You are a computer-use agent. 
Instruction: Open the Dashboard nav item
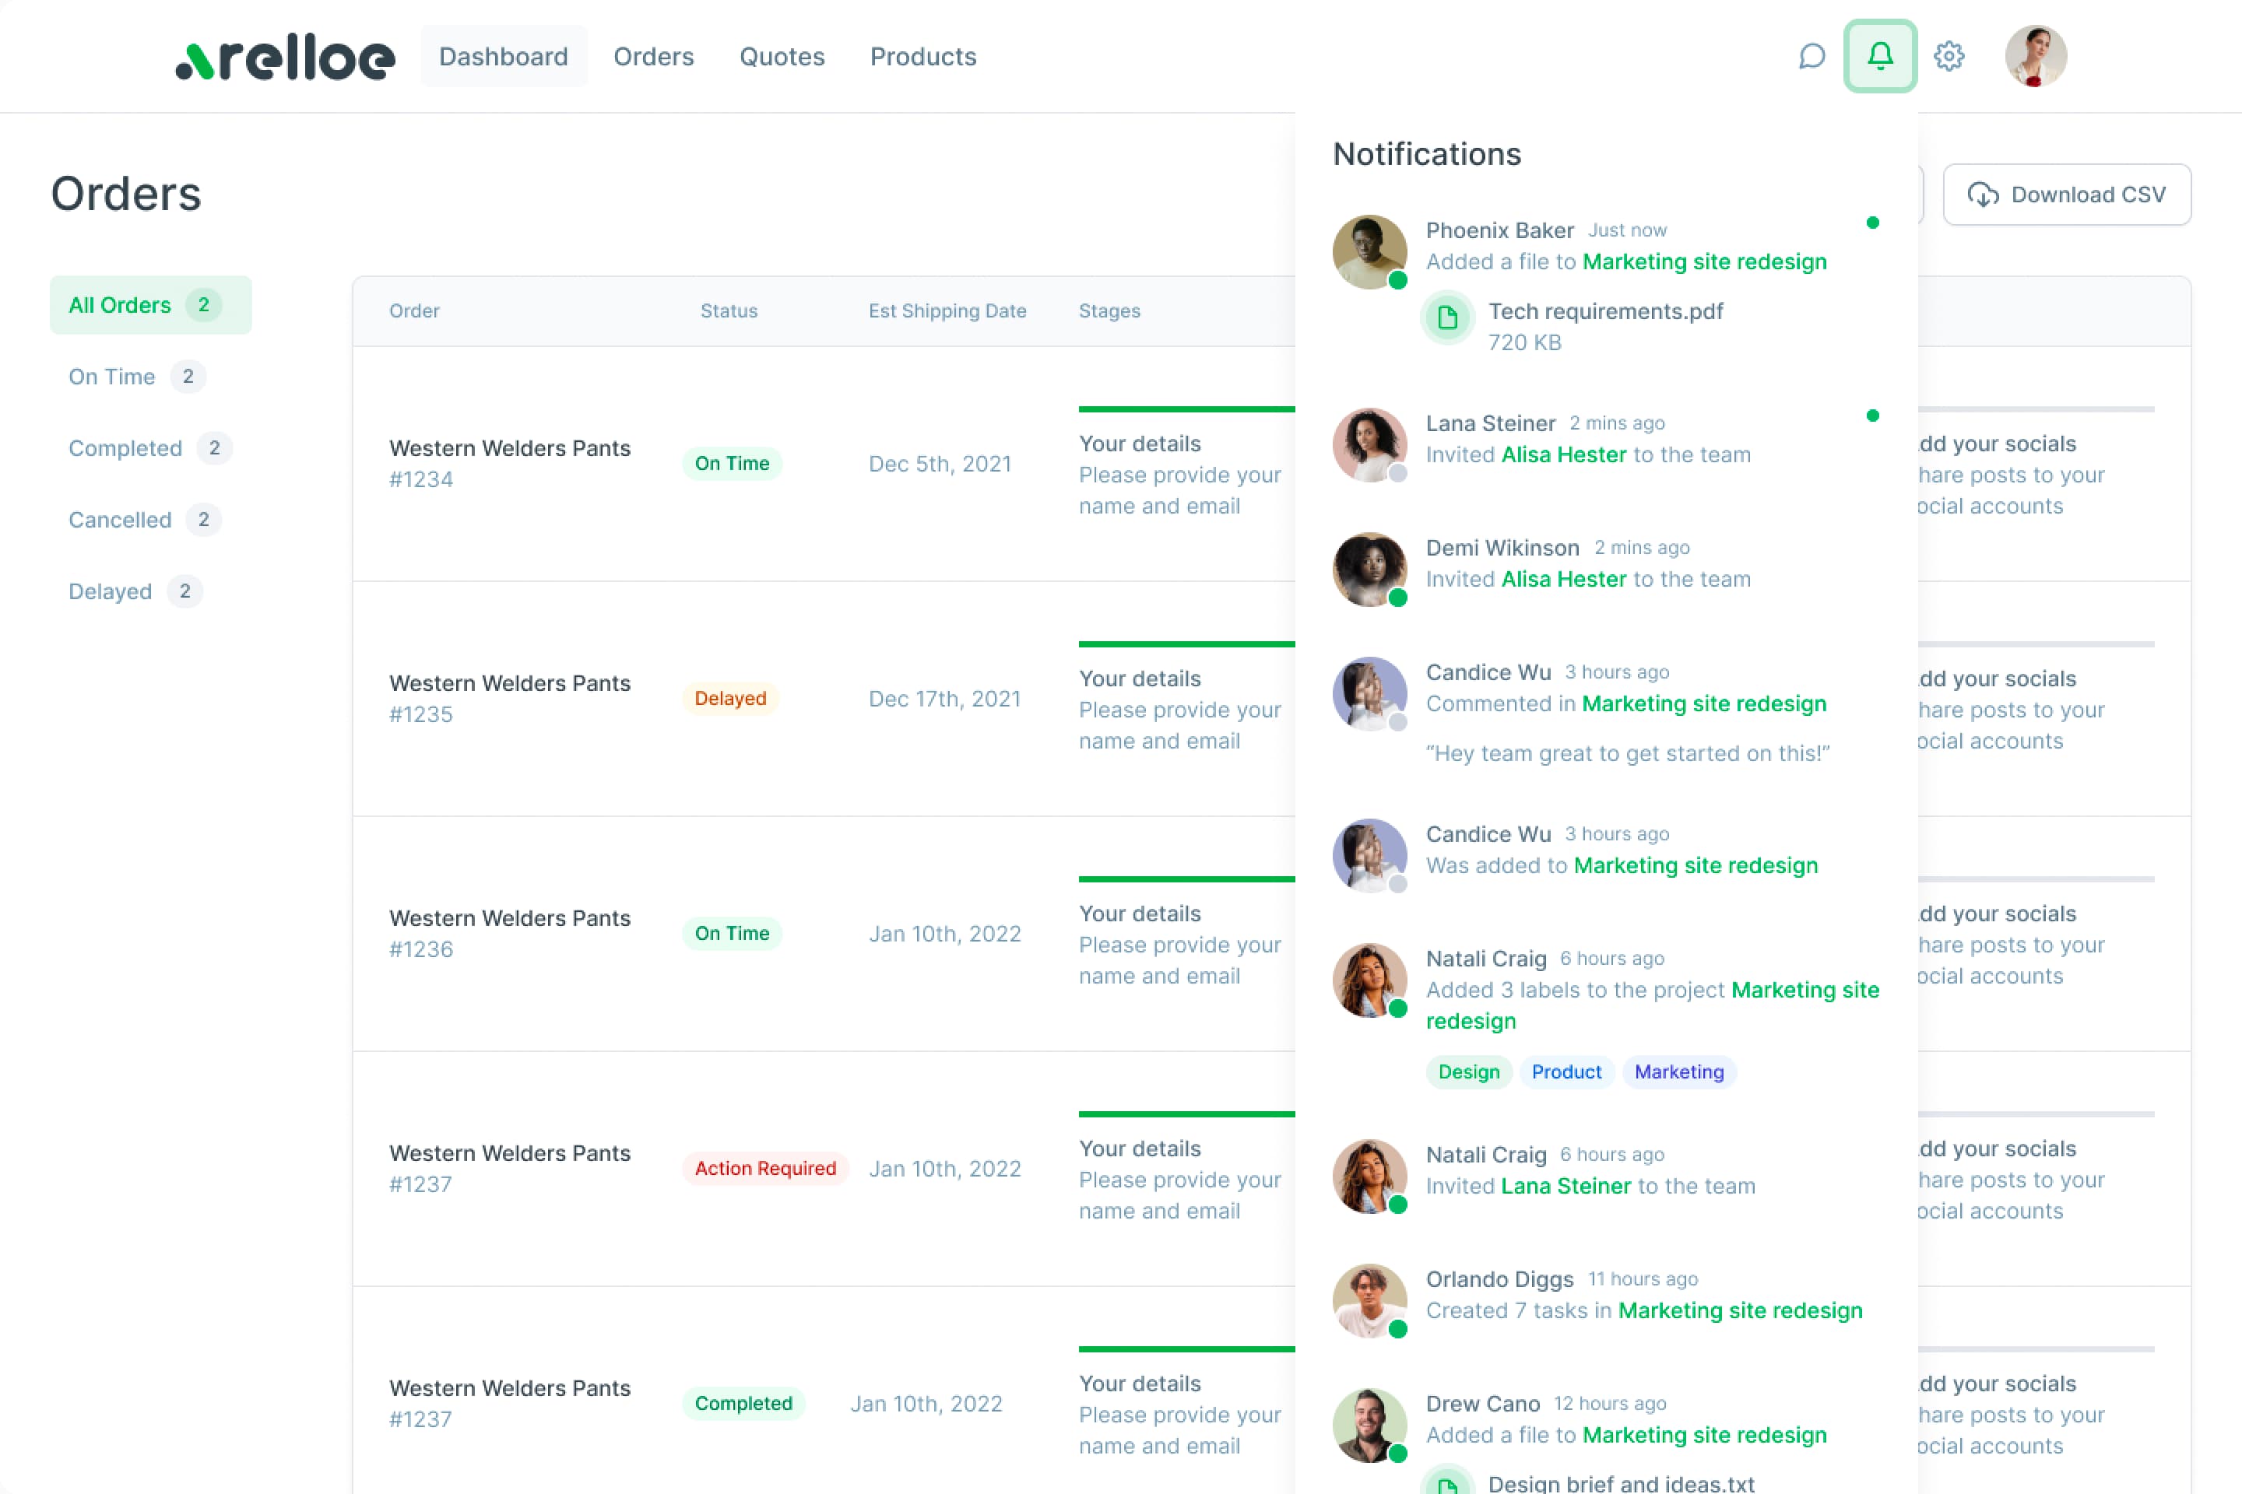(x=504, y=56)
